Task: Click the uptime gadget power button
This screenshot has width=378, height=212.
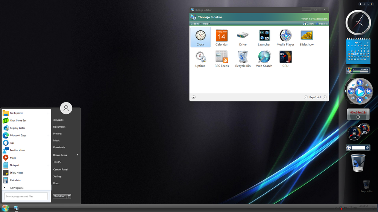Action: point(358,117)
